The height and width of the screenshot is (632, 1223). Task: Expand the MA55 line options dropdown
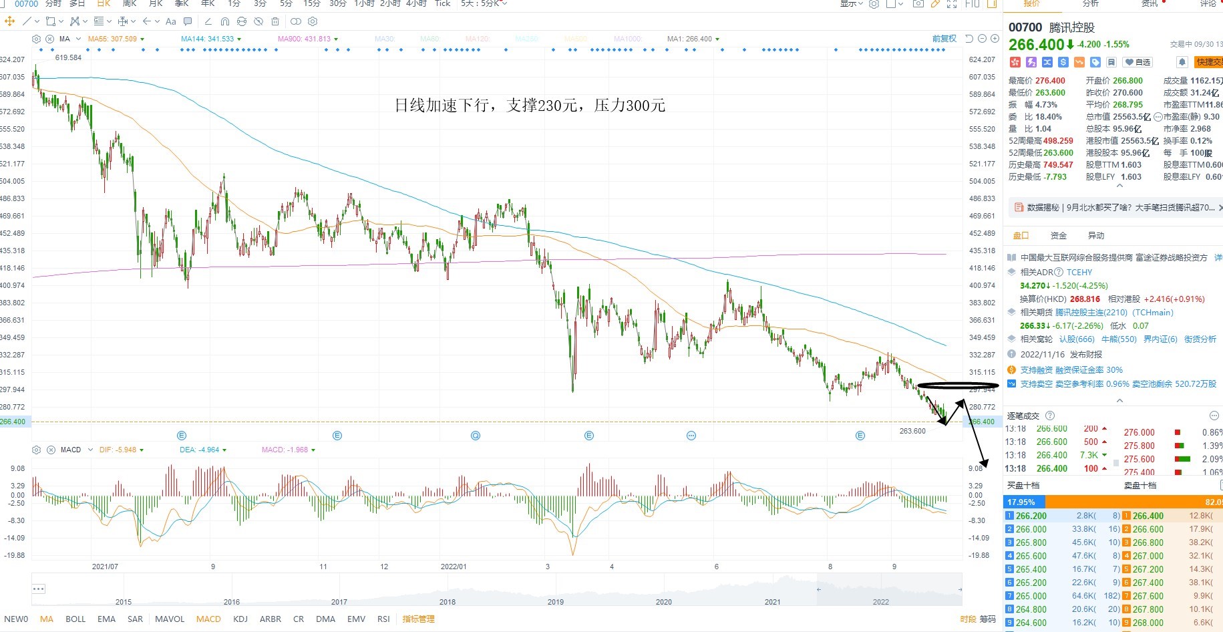pos(142,39)
